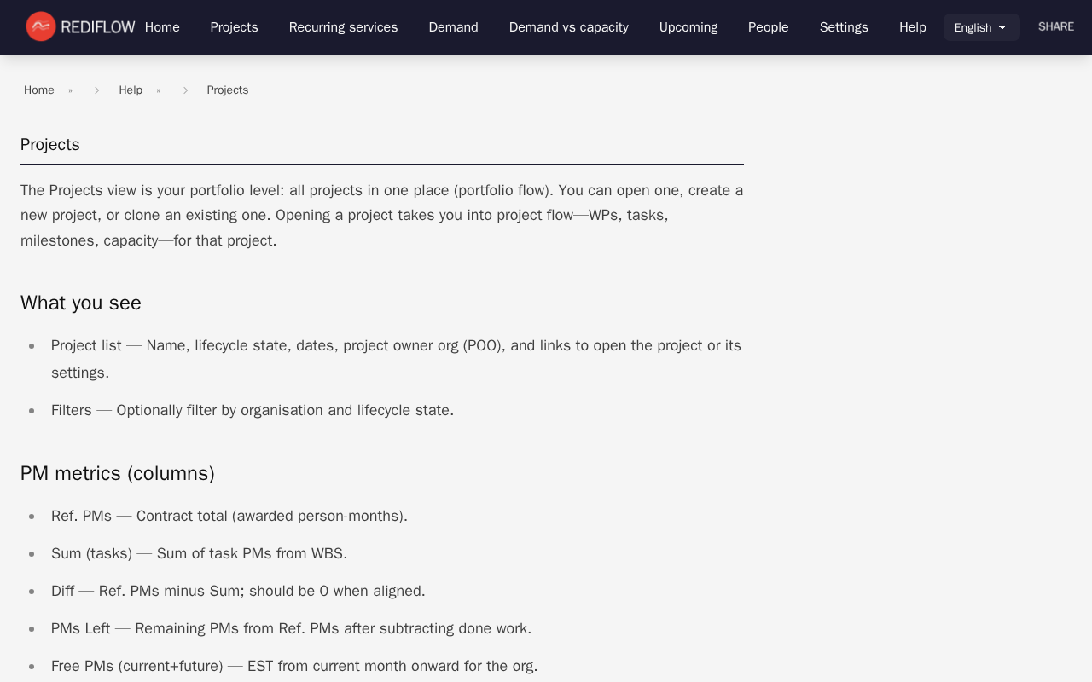Follow the Help breadcrumb link
The width and height of the screenshot is (1092, 682).
131,90
